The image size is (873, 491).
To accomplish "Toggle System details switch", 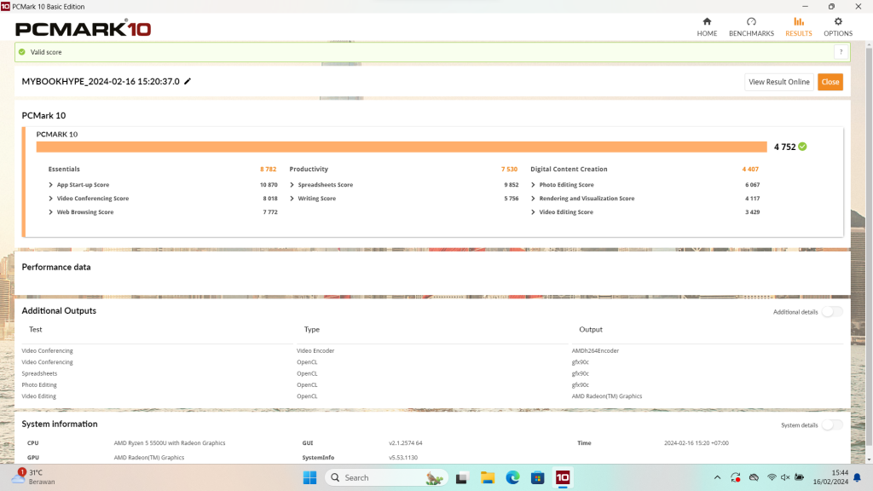I will pyautogui.click(x=832, y=425).
